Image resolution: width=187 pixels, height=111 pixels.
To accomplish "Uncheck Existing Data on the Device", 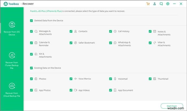I will pyautogui.click(x=32, y=68).
